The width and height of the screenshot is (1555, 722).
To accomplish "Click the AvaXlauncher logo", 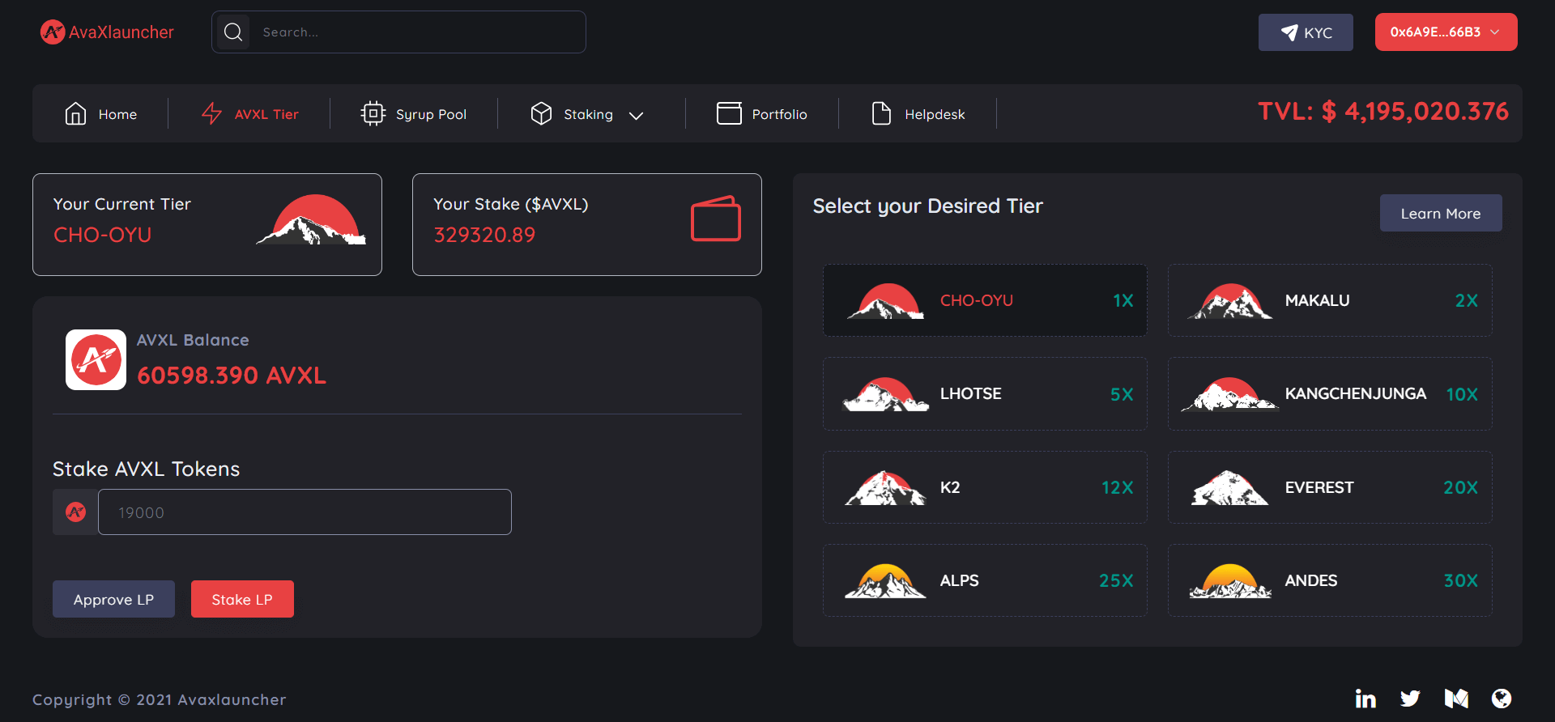I will (107, 32).
